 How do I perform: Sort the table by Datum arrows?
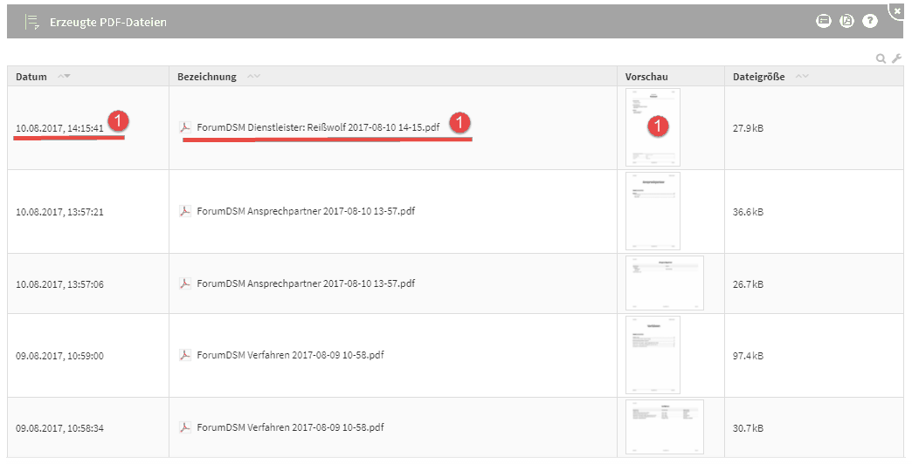click(64, 76)
